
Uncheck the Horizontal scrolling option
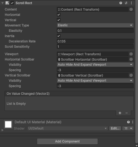(x=59, y=15)
